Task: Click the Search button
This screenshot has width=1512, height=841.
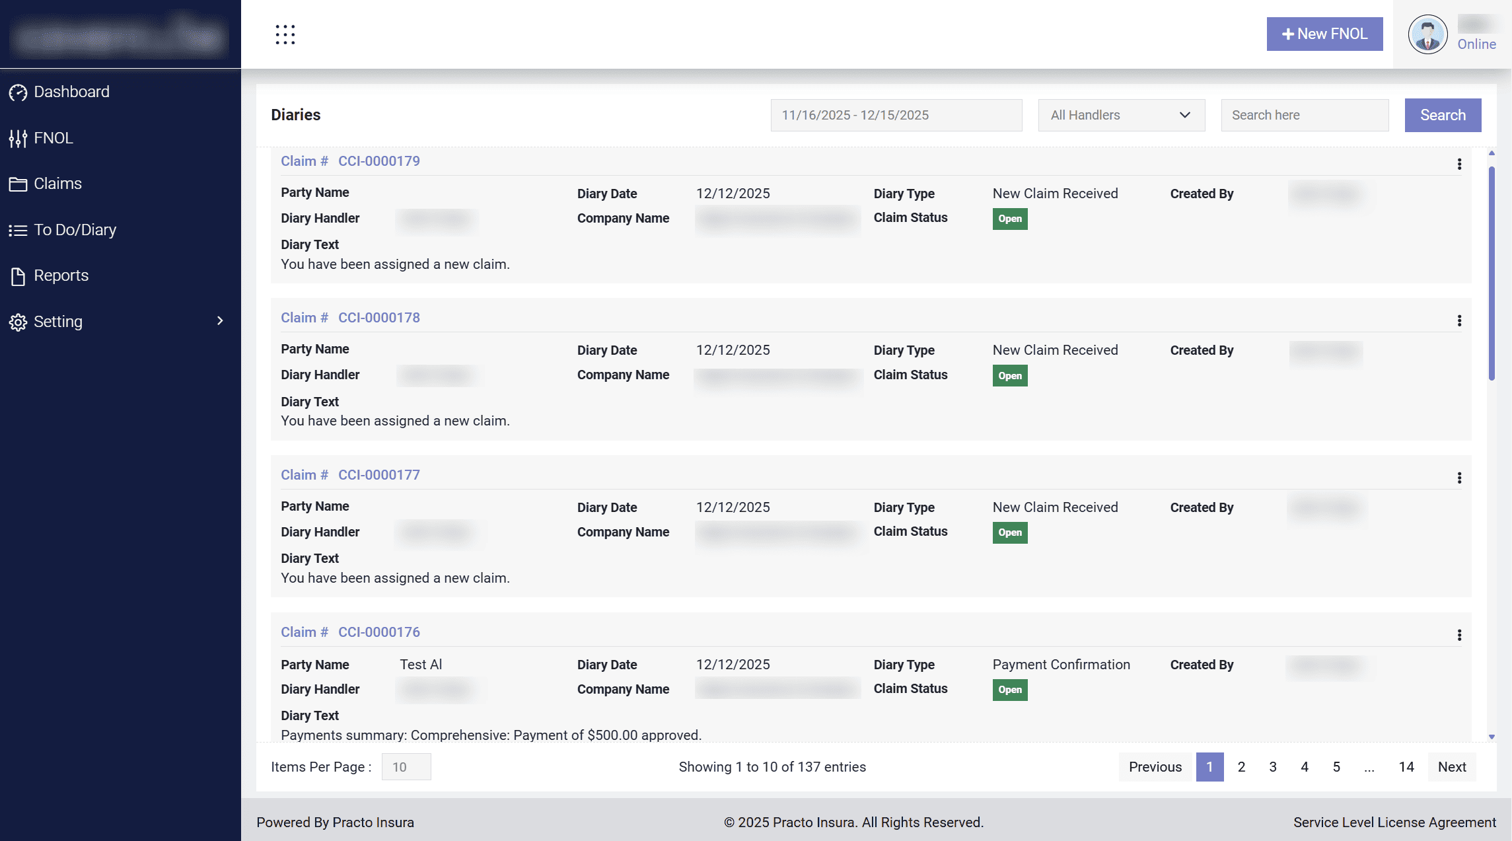Action: click(1442, 116)
